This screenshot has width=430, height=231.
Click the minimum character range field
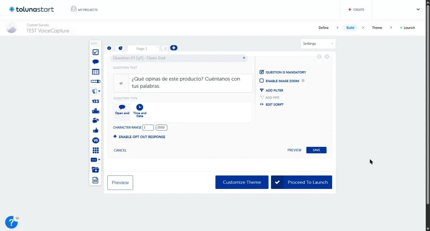pos(148,127)
